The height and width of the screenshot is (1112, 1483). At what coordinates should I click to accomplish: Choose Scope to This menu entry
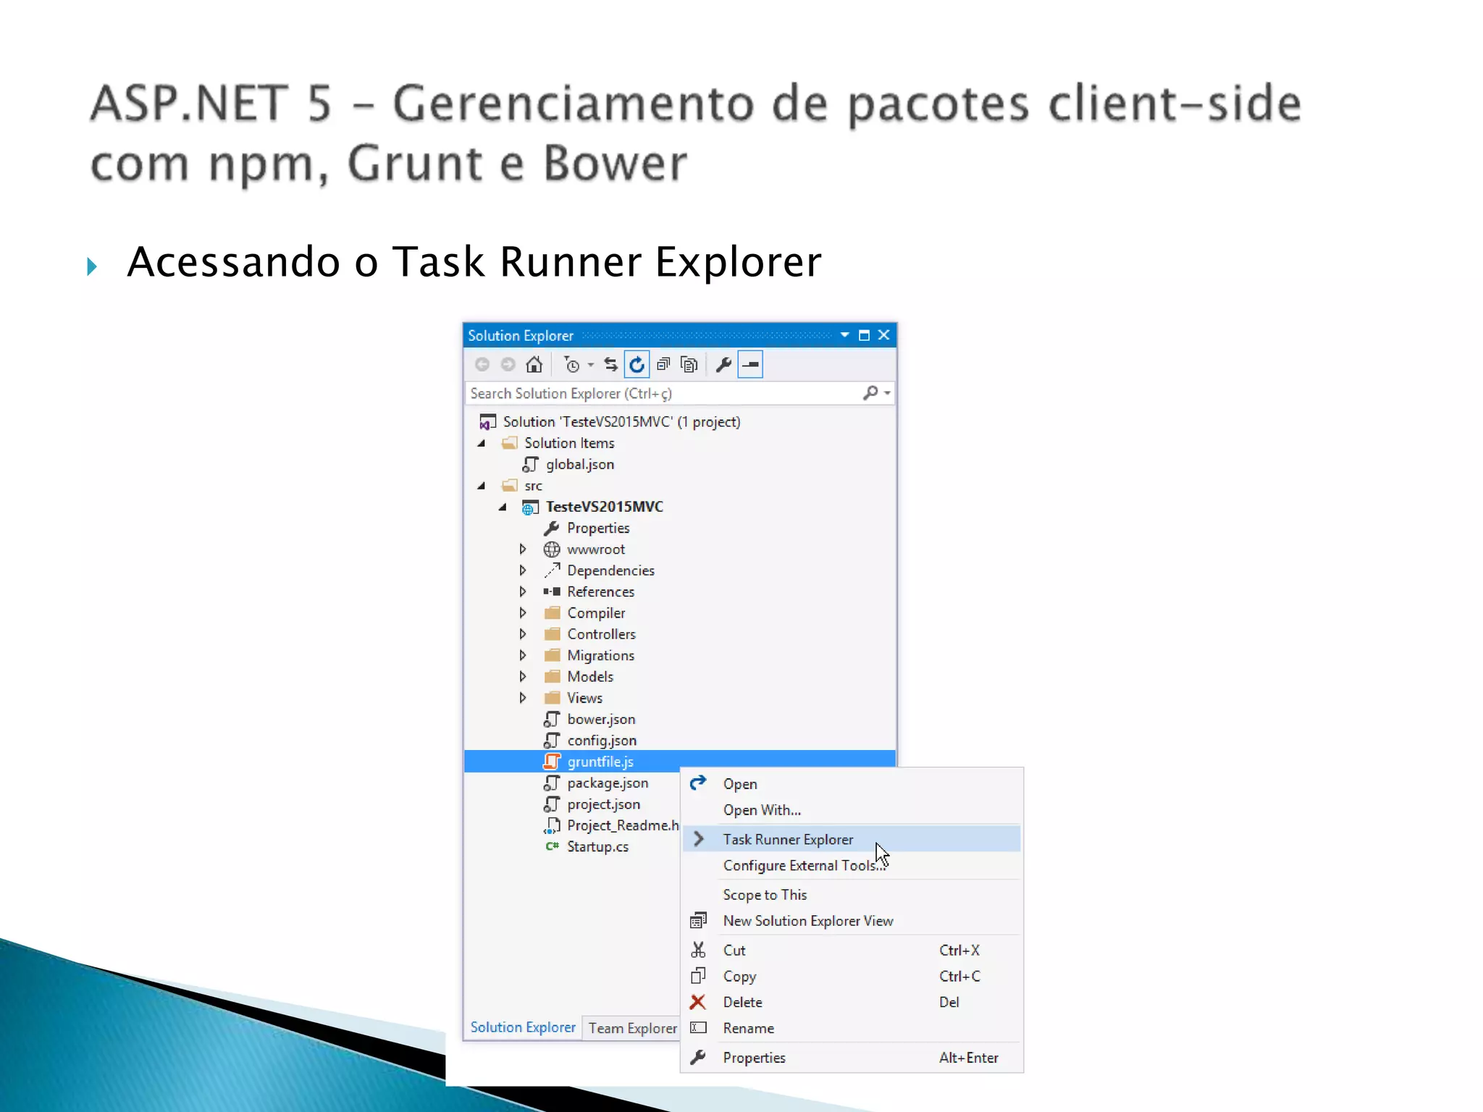pos(852,895)
